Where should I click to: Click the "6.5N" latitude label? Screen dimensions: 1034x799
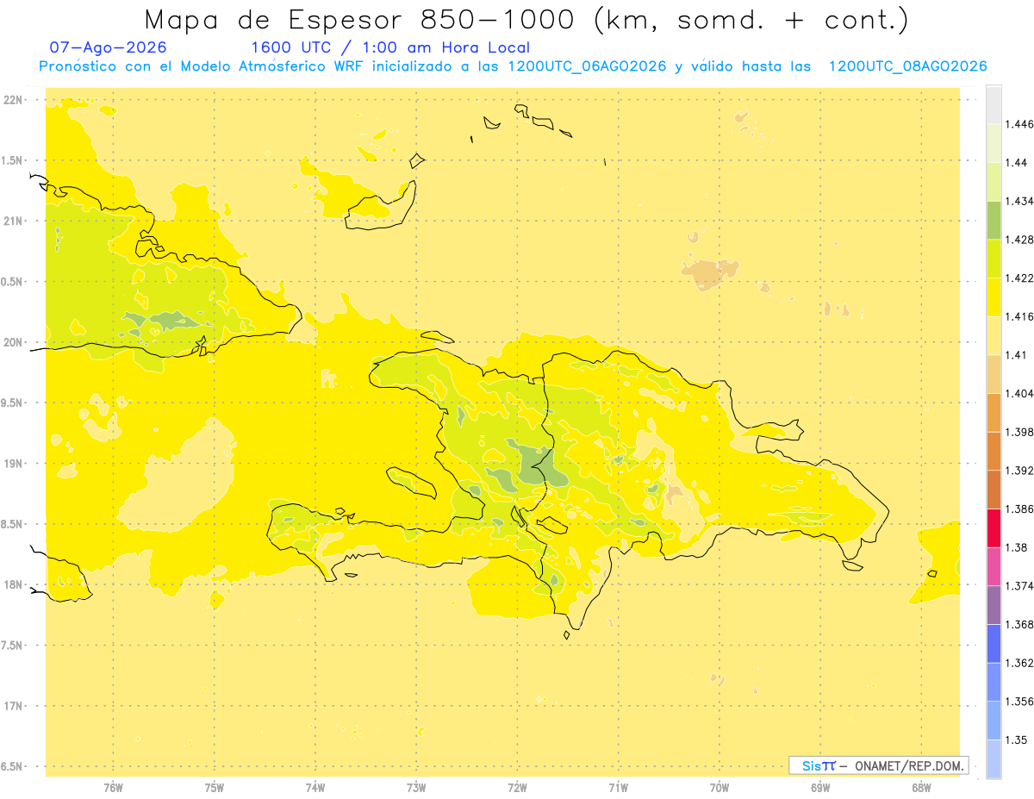coord(12,766)
